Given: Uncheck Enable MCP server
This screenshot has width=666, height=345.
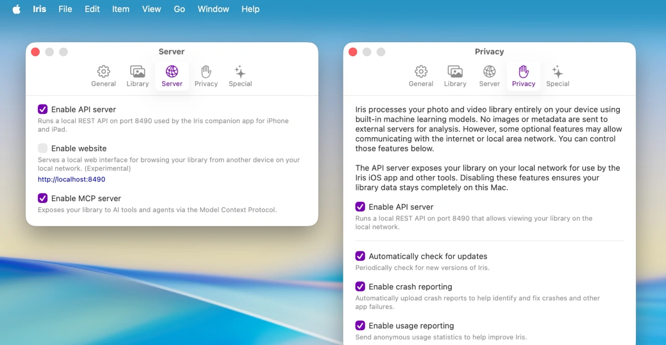Looking at the screenshot, I should (x=43, y=198).
